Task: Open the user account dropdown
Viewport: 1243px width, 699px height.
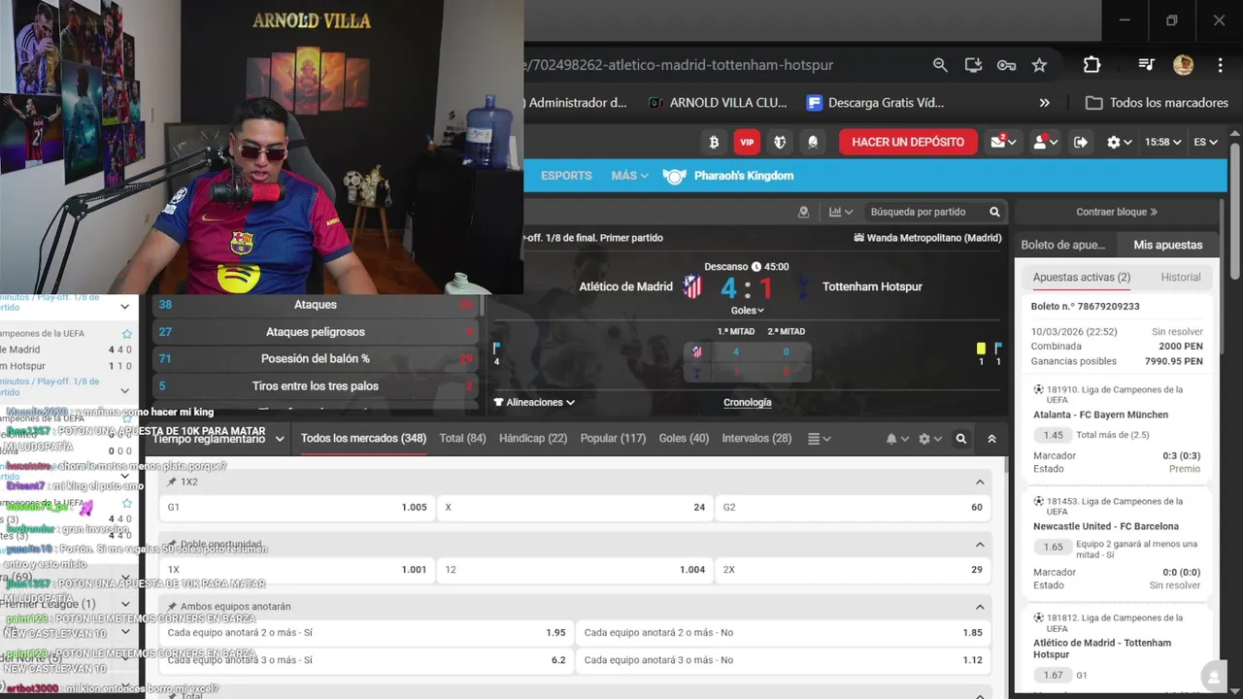Action: click(1045, 142)
